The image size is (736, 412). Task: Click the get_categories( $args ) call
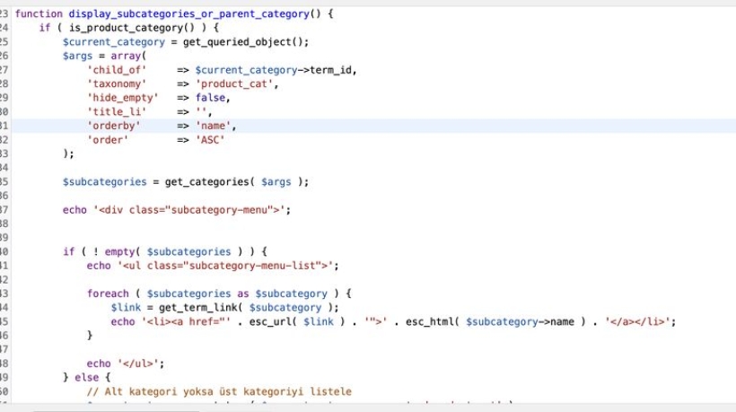(236, 181)
